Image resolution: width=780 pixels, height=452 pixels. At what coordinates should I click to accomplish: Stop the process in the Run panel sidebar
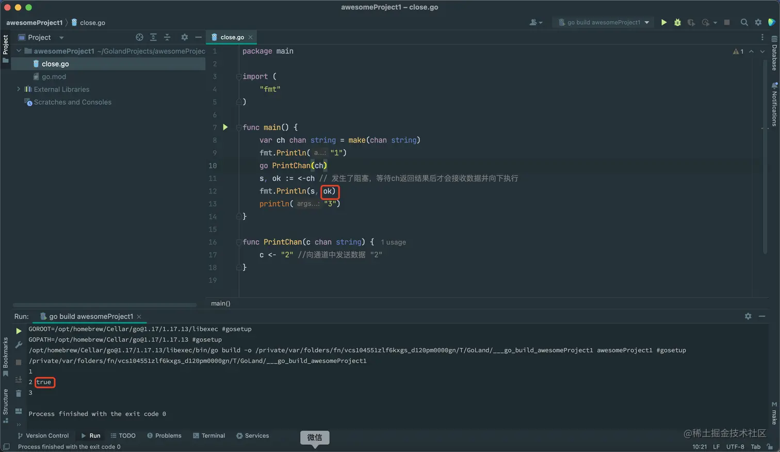click(x=19, y=362)
